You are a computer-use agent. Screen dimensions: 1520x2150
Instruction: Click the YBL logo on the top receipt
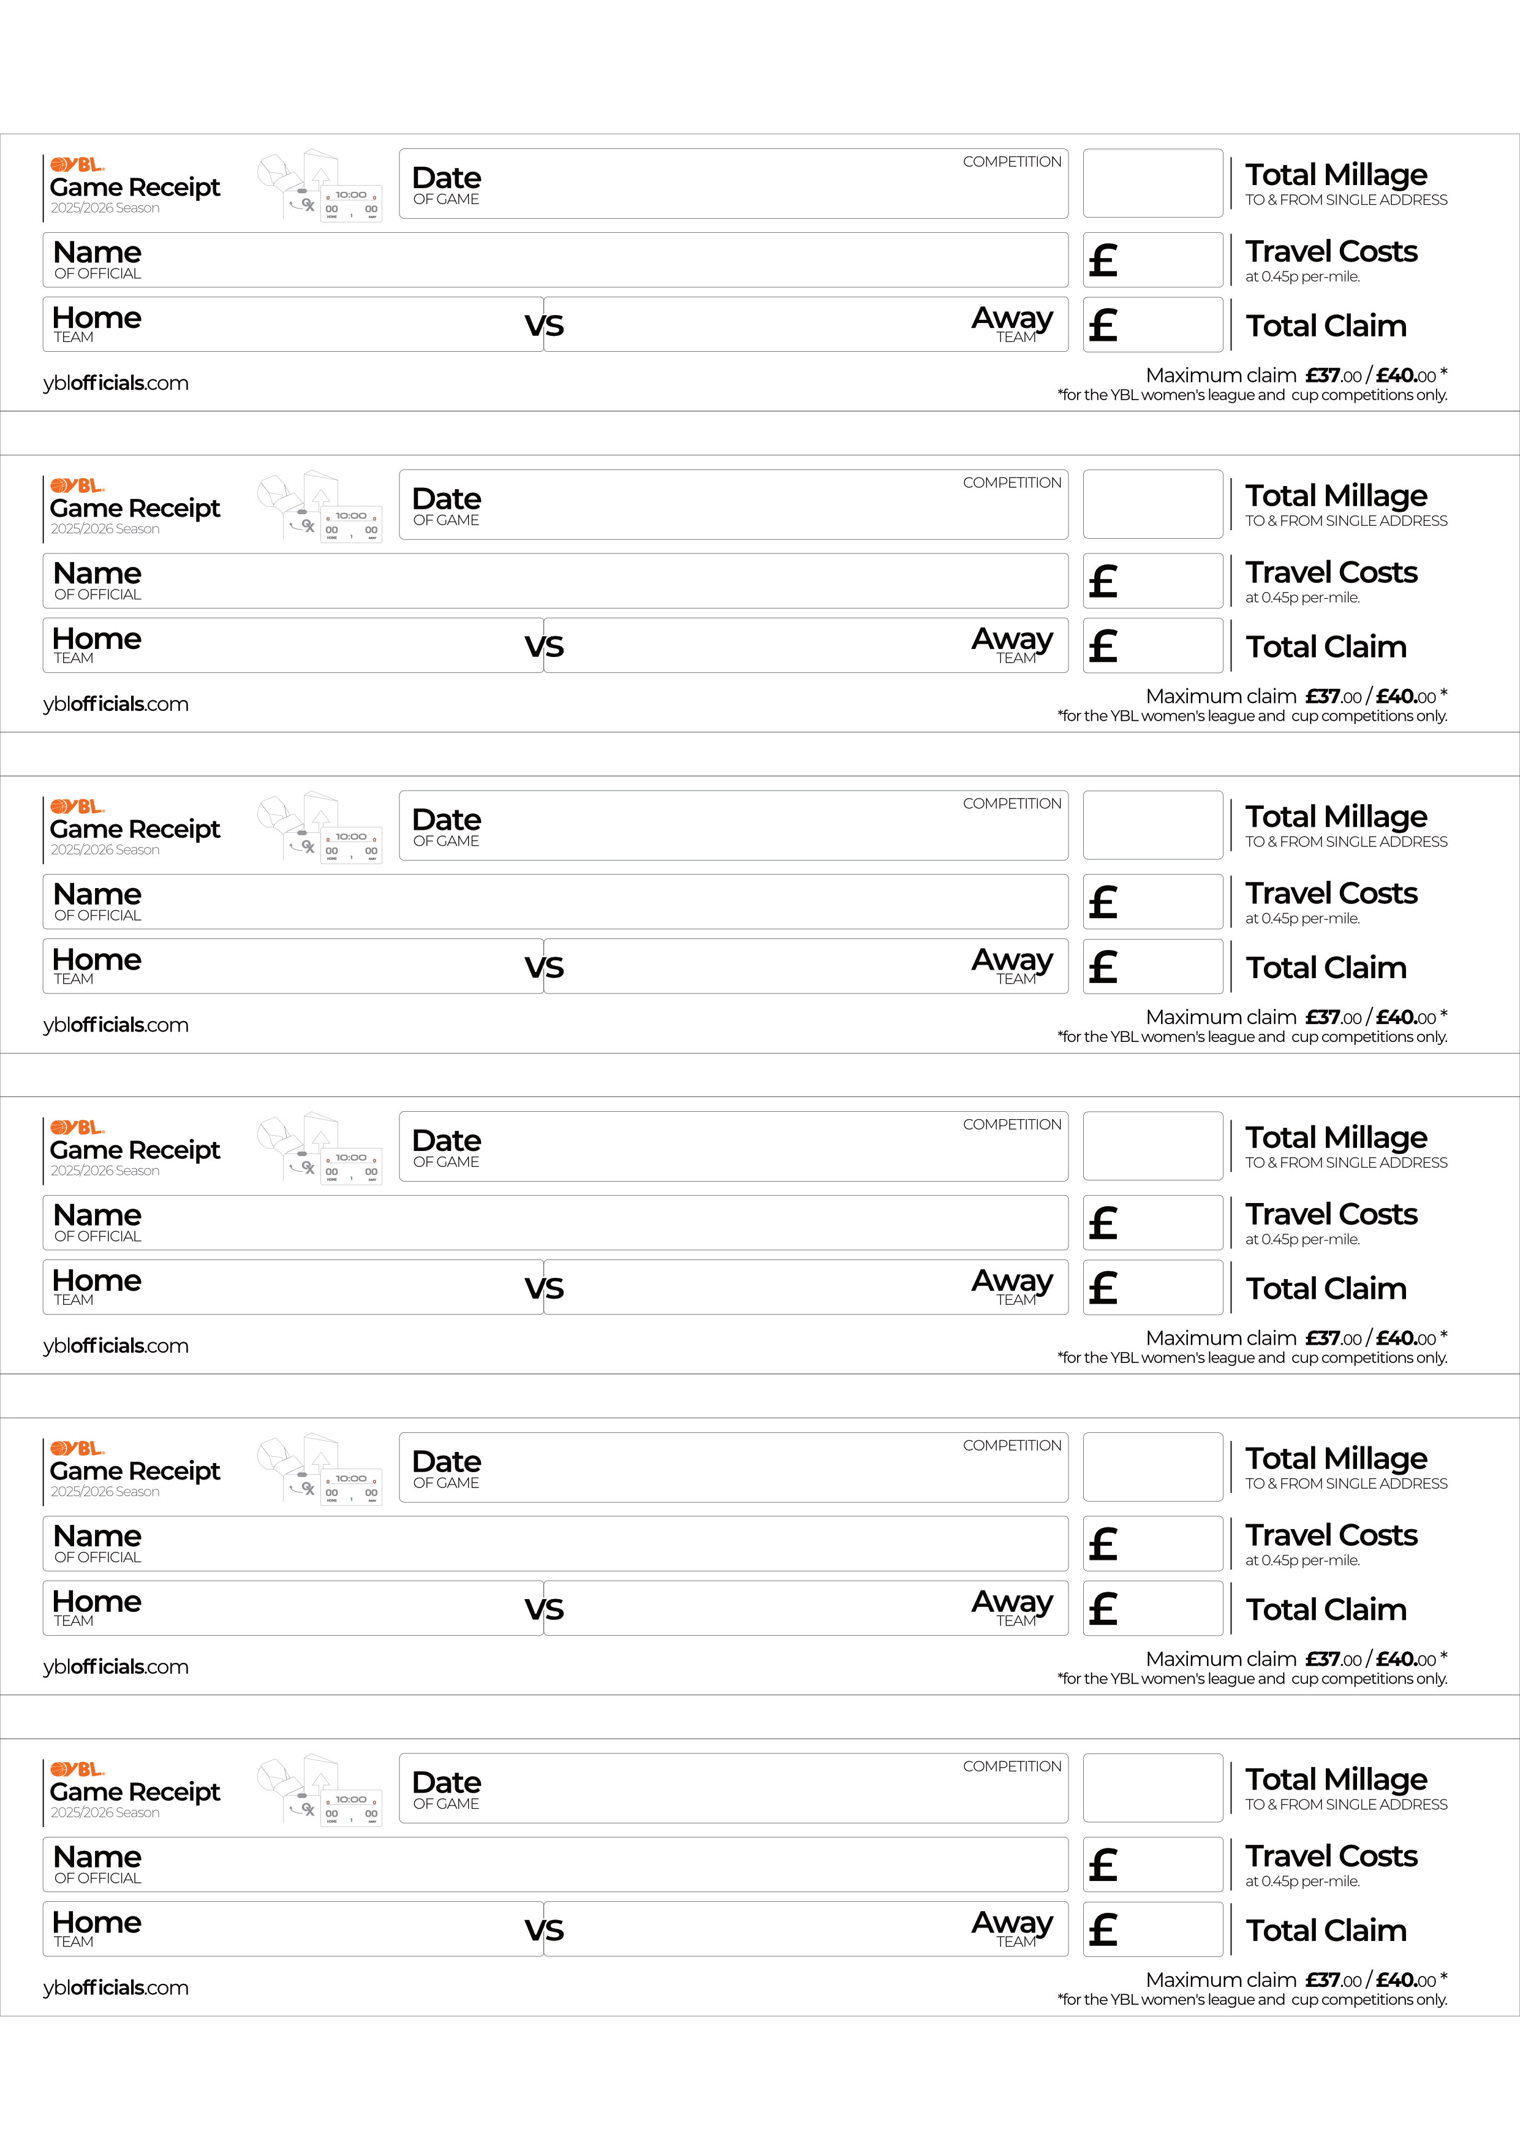click(77, 165)
